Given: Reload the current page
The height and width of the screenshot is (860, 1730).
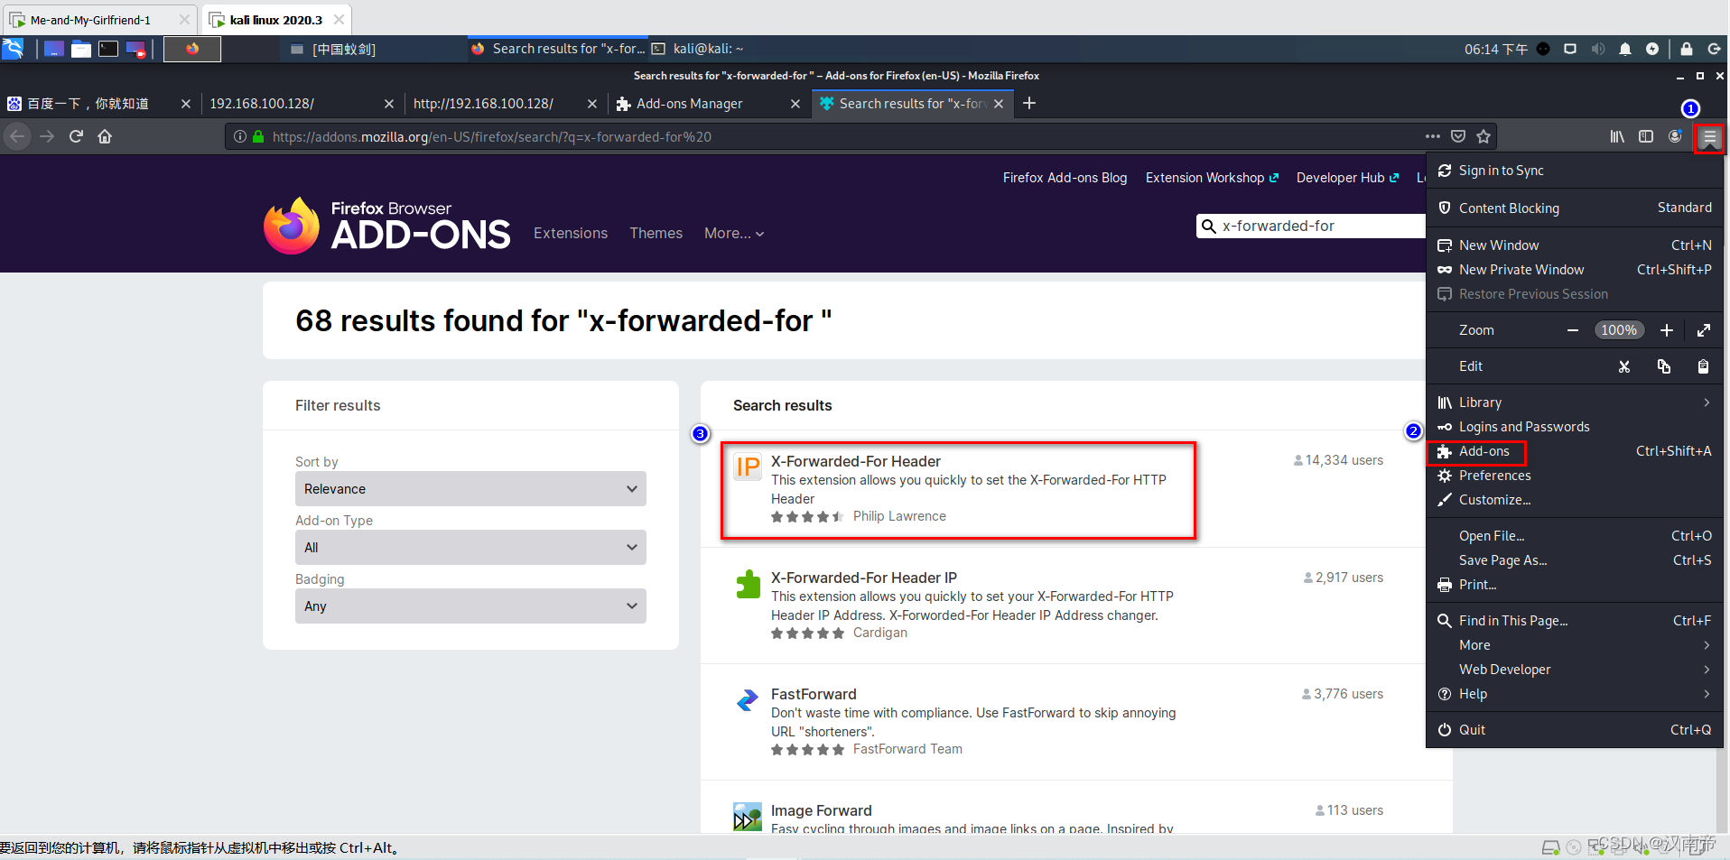Looking at the screenshot, I should (x=76, y=136).
